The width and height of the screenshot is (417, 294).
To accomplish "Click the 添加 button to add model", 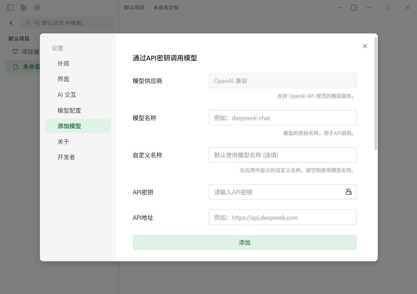I will pos(244,242).
